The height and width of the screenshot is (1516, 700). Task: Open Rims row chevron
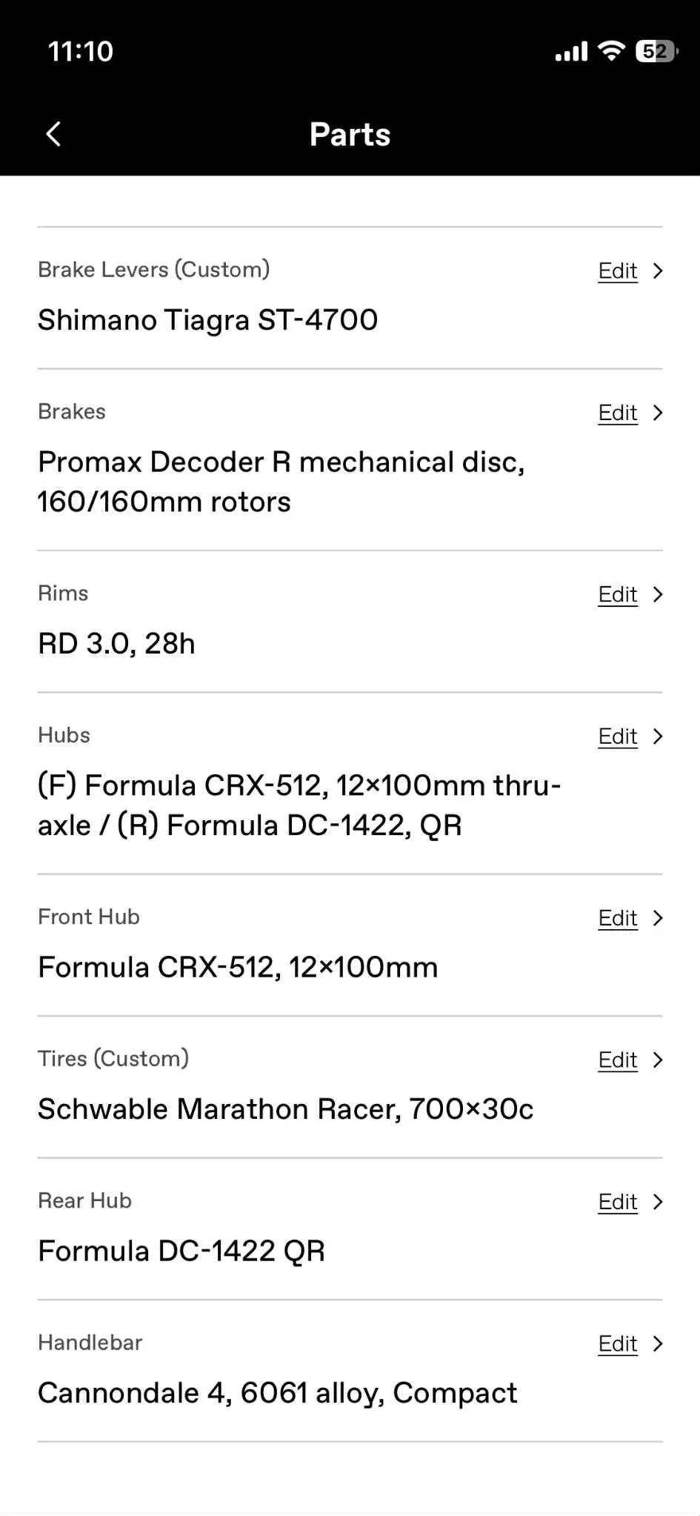[x=658, y=594]
